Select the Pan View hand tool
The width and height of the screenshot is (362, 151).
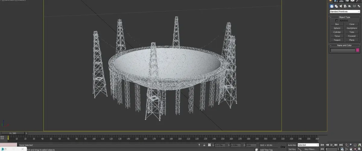pos(351,149)
